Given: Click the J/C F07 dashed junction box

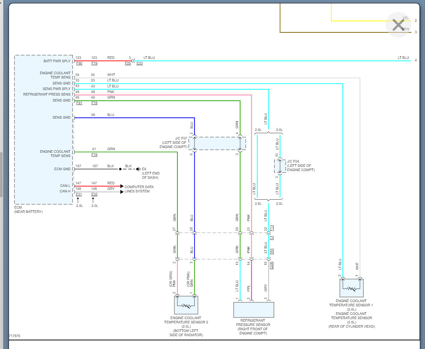Looking at the screenshot, I should (x=217, y=143).
